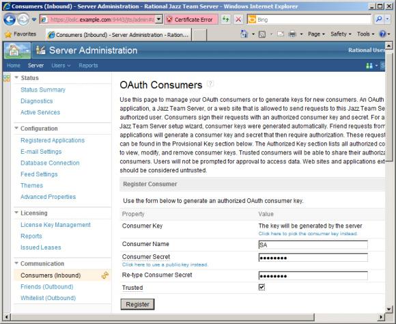Click the blue Help question icon
Viewport: 396px width, 324px height.
point(382,34)
